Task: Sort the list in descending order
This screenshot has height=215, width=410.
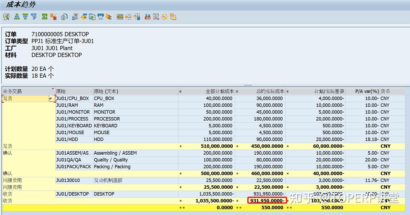Action: coord(25,17)
